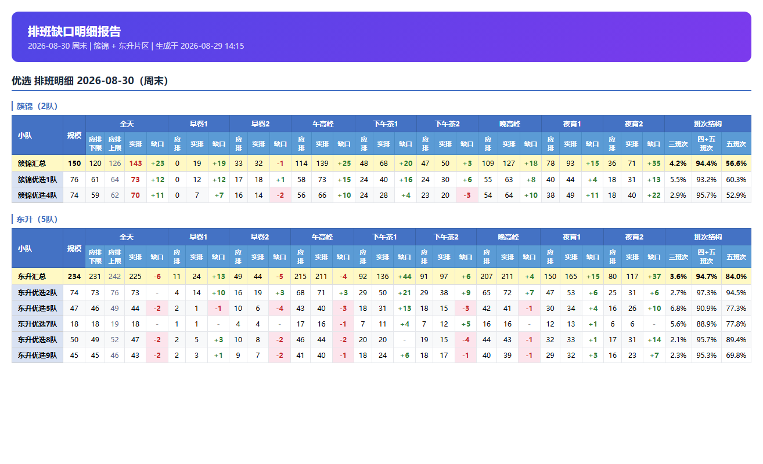Click the "簇锦优选1队" row label
Image resolution: width=763 pixels, height=464 pixels.
(x=37, y=180)
